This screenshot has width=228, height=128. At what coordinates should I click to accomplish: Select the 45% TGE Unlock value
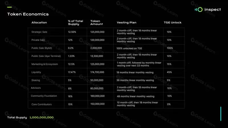(x=169, y=72)
